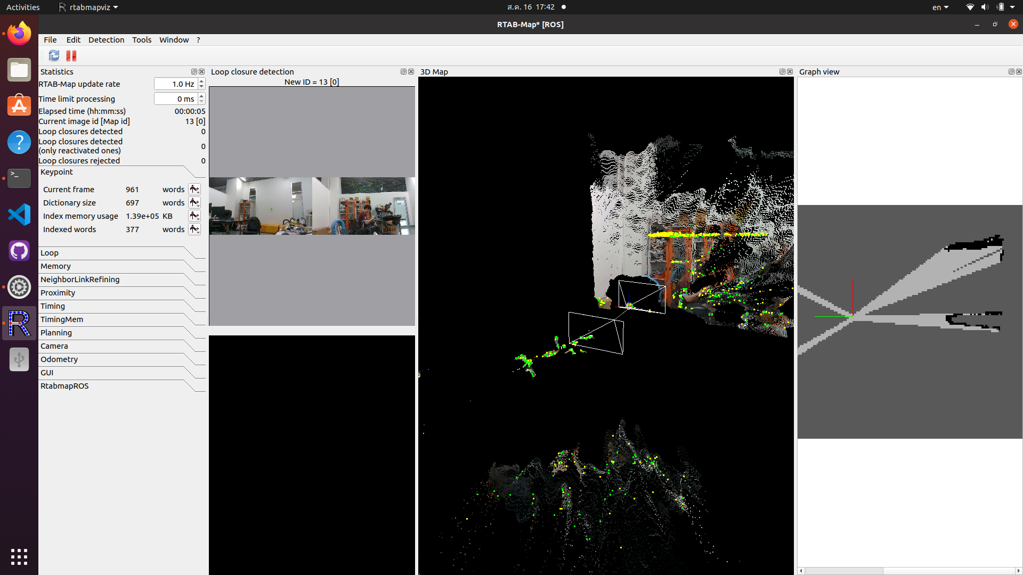Screen dimensions: 1023x575
Task: Close the Graph view panel
Action: tap(1019, 72)
